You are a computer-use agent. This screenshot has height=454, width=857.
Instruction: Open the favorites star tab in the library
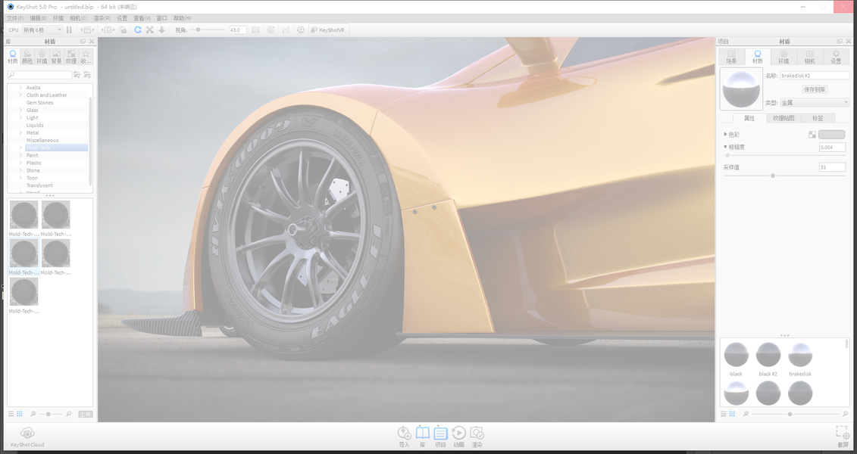tap(86, 57)
